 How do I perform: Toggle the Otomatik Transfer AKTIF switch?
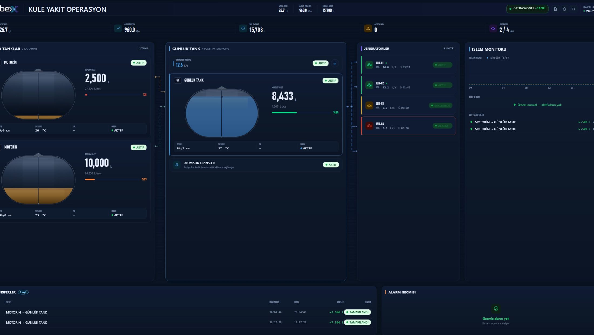point(331,165)
